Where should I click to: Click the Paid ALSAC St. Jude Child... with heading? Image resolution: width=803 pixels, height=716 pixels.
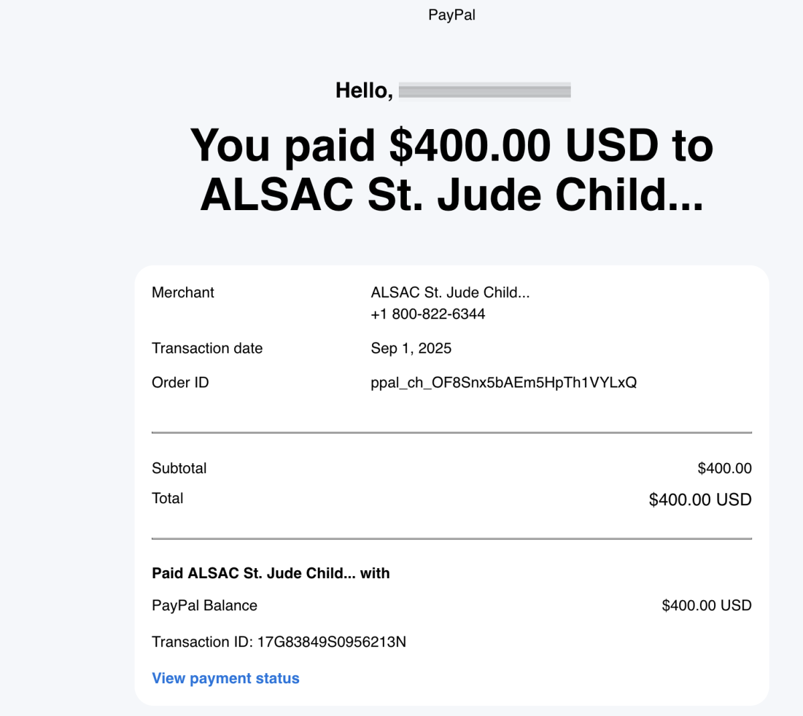pyautogui.click(x=271, y=573)
